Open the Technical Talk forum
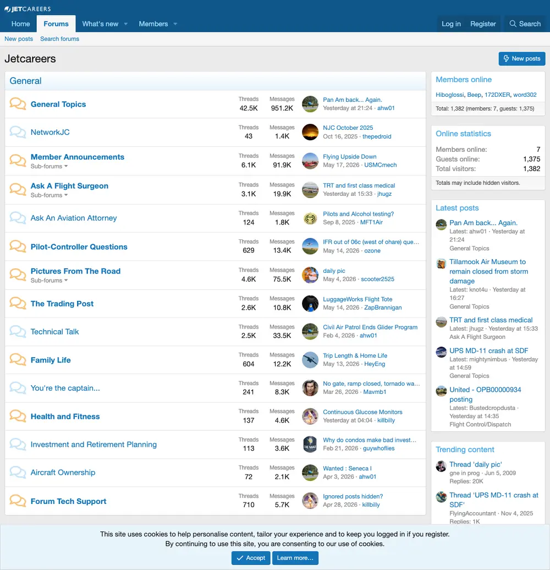 pyautogui.click(x=54, y=332)
